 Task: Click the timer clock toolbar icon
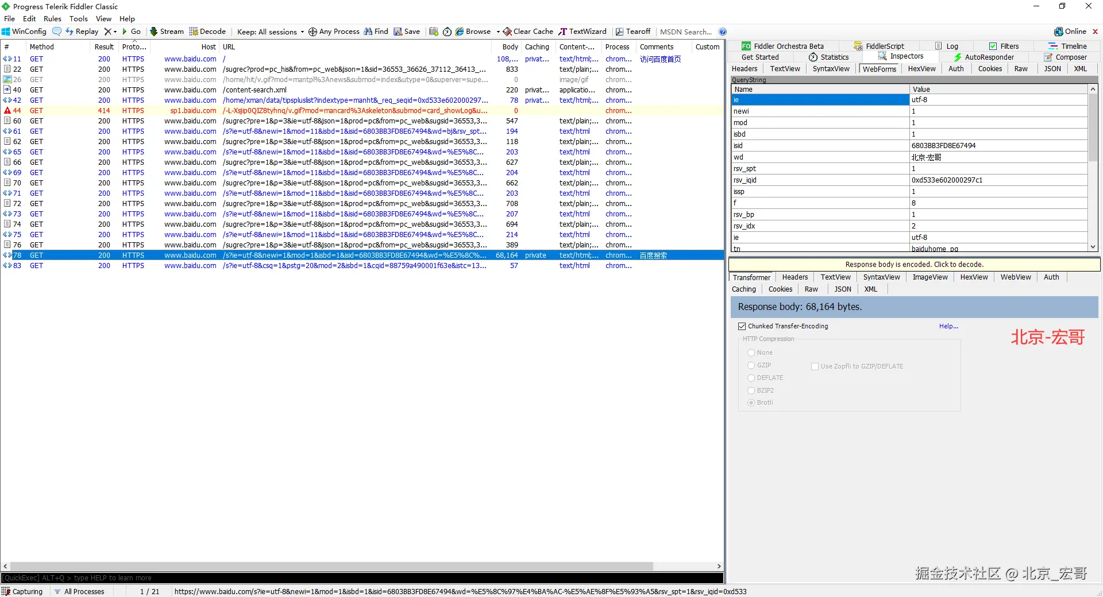pos(447,32)
